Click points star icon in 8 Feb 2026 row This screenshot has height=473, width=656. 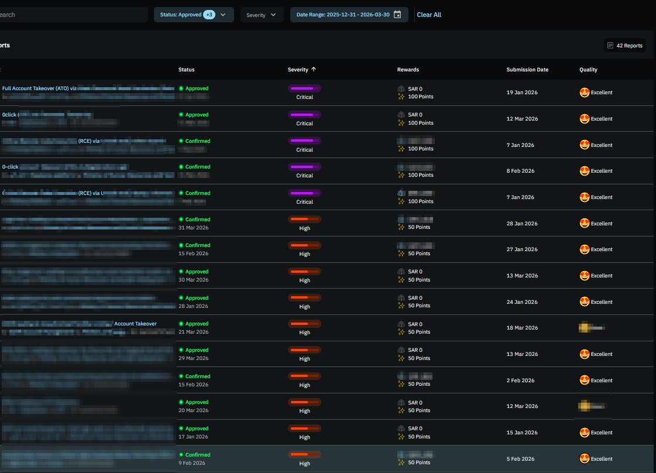click(x=401, y=175)
